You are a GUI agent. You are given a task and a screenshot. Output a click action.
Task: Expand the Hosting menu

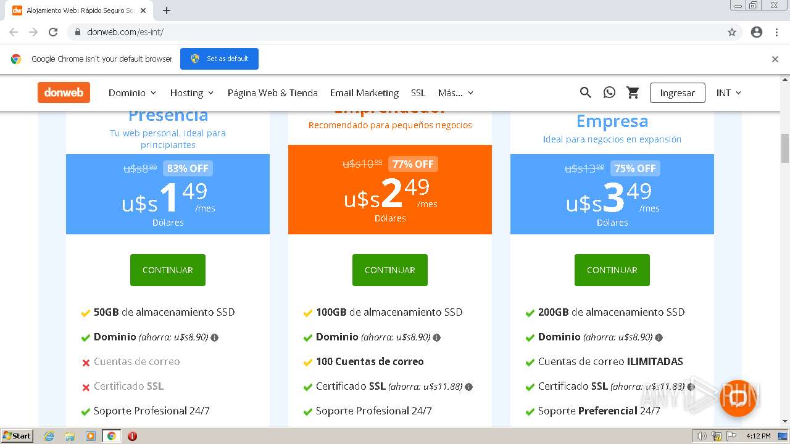[x=192, y=92]
